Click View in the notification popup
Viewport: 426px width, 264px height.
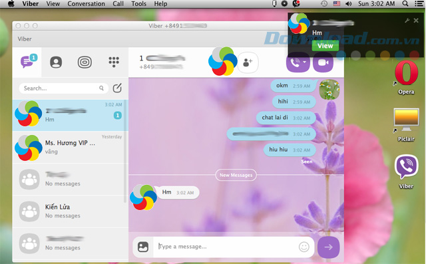(325, 46)
